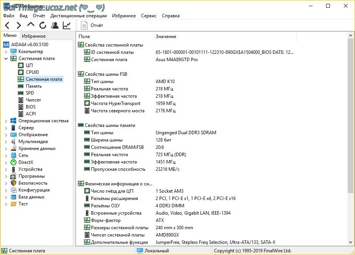The image size is (355, 255).
Task: Open user management toolbar icon
Action: pos(55,25)
